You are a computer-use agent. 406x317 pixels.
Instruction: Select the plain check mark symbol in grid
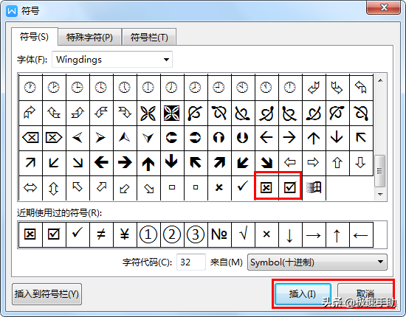pos(243,187)
